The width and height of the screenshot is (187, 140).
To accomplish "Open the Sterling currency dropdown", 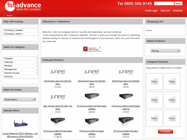I will coord(165,51).
